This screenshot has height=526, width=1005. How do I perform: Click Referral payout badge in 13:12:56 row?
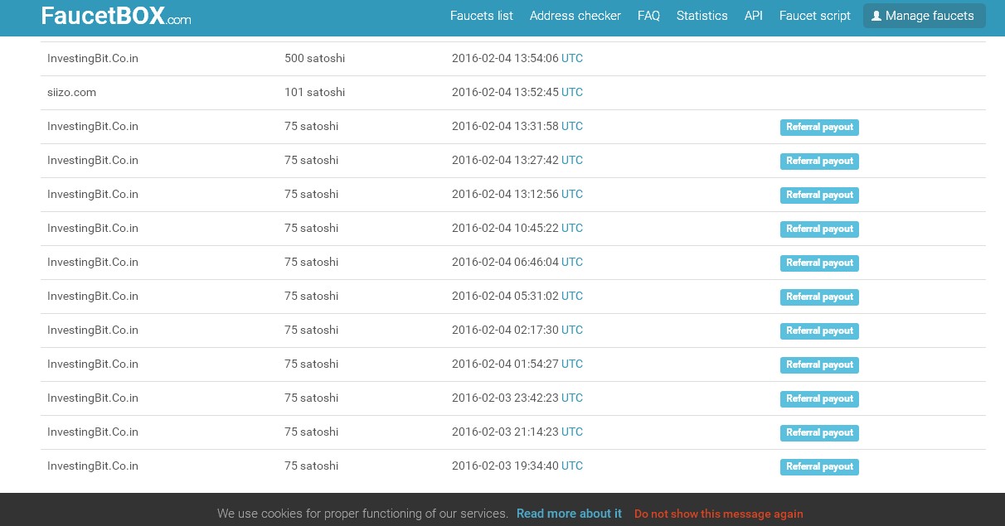[x=819, y=195]
